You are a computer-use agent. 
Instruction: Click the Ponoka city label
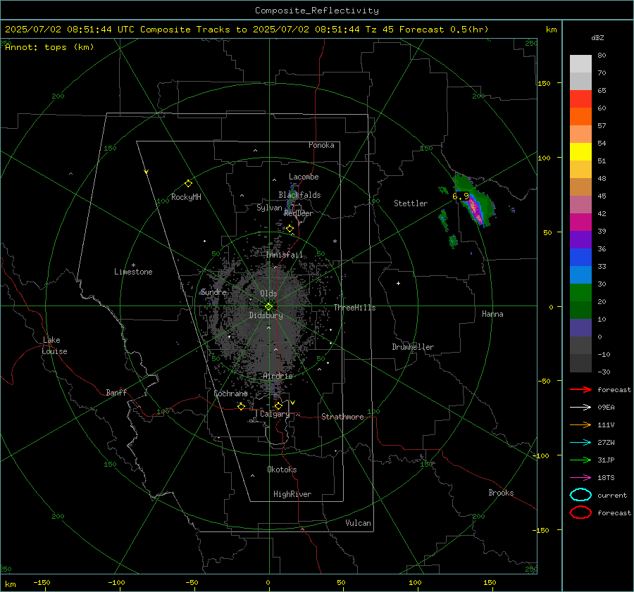321,145
